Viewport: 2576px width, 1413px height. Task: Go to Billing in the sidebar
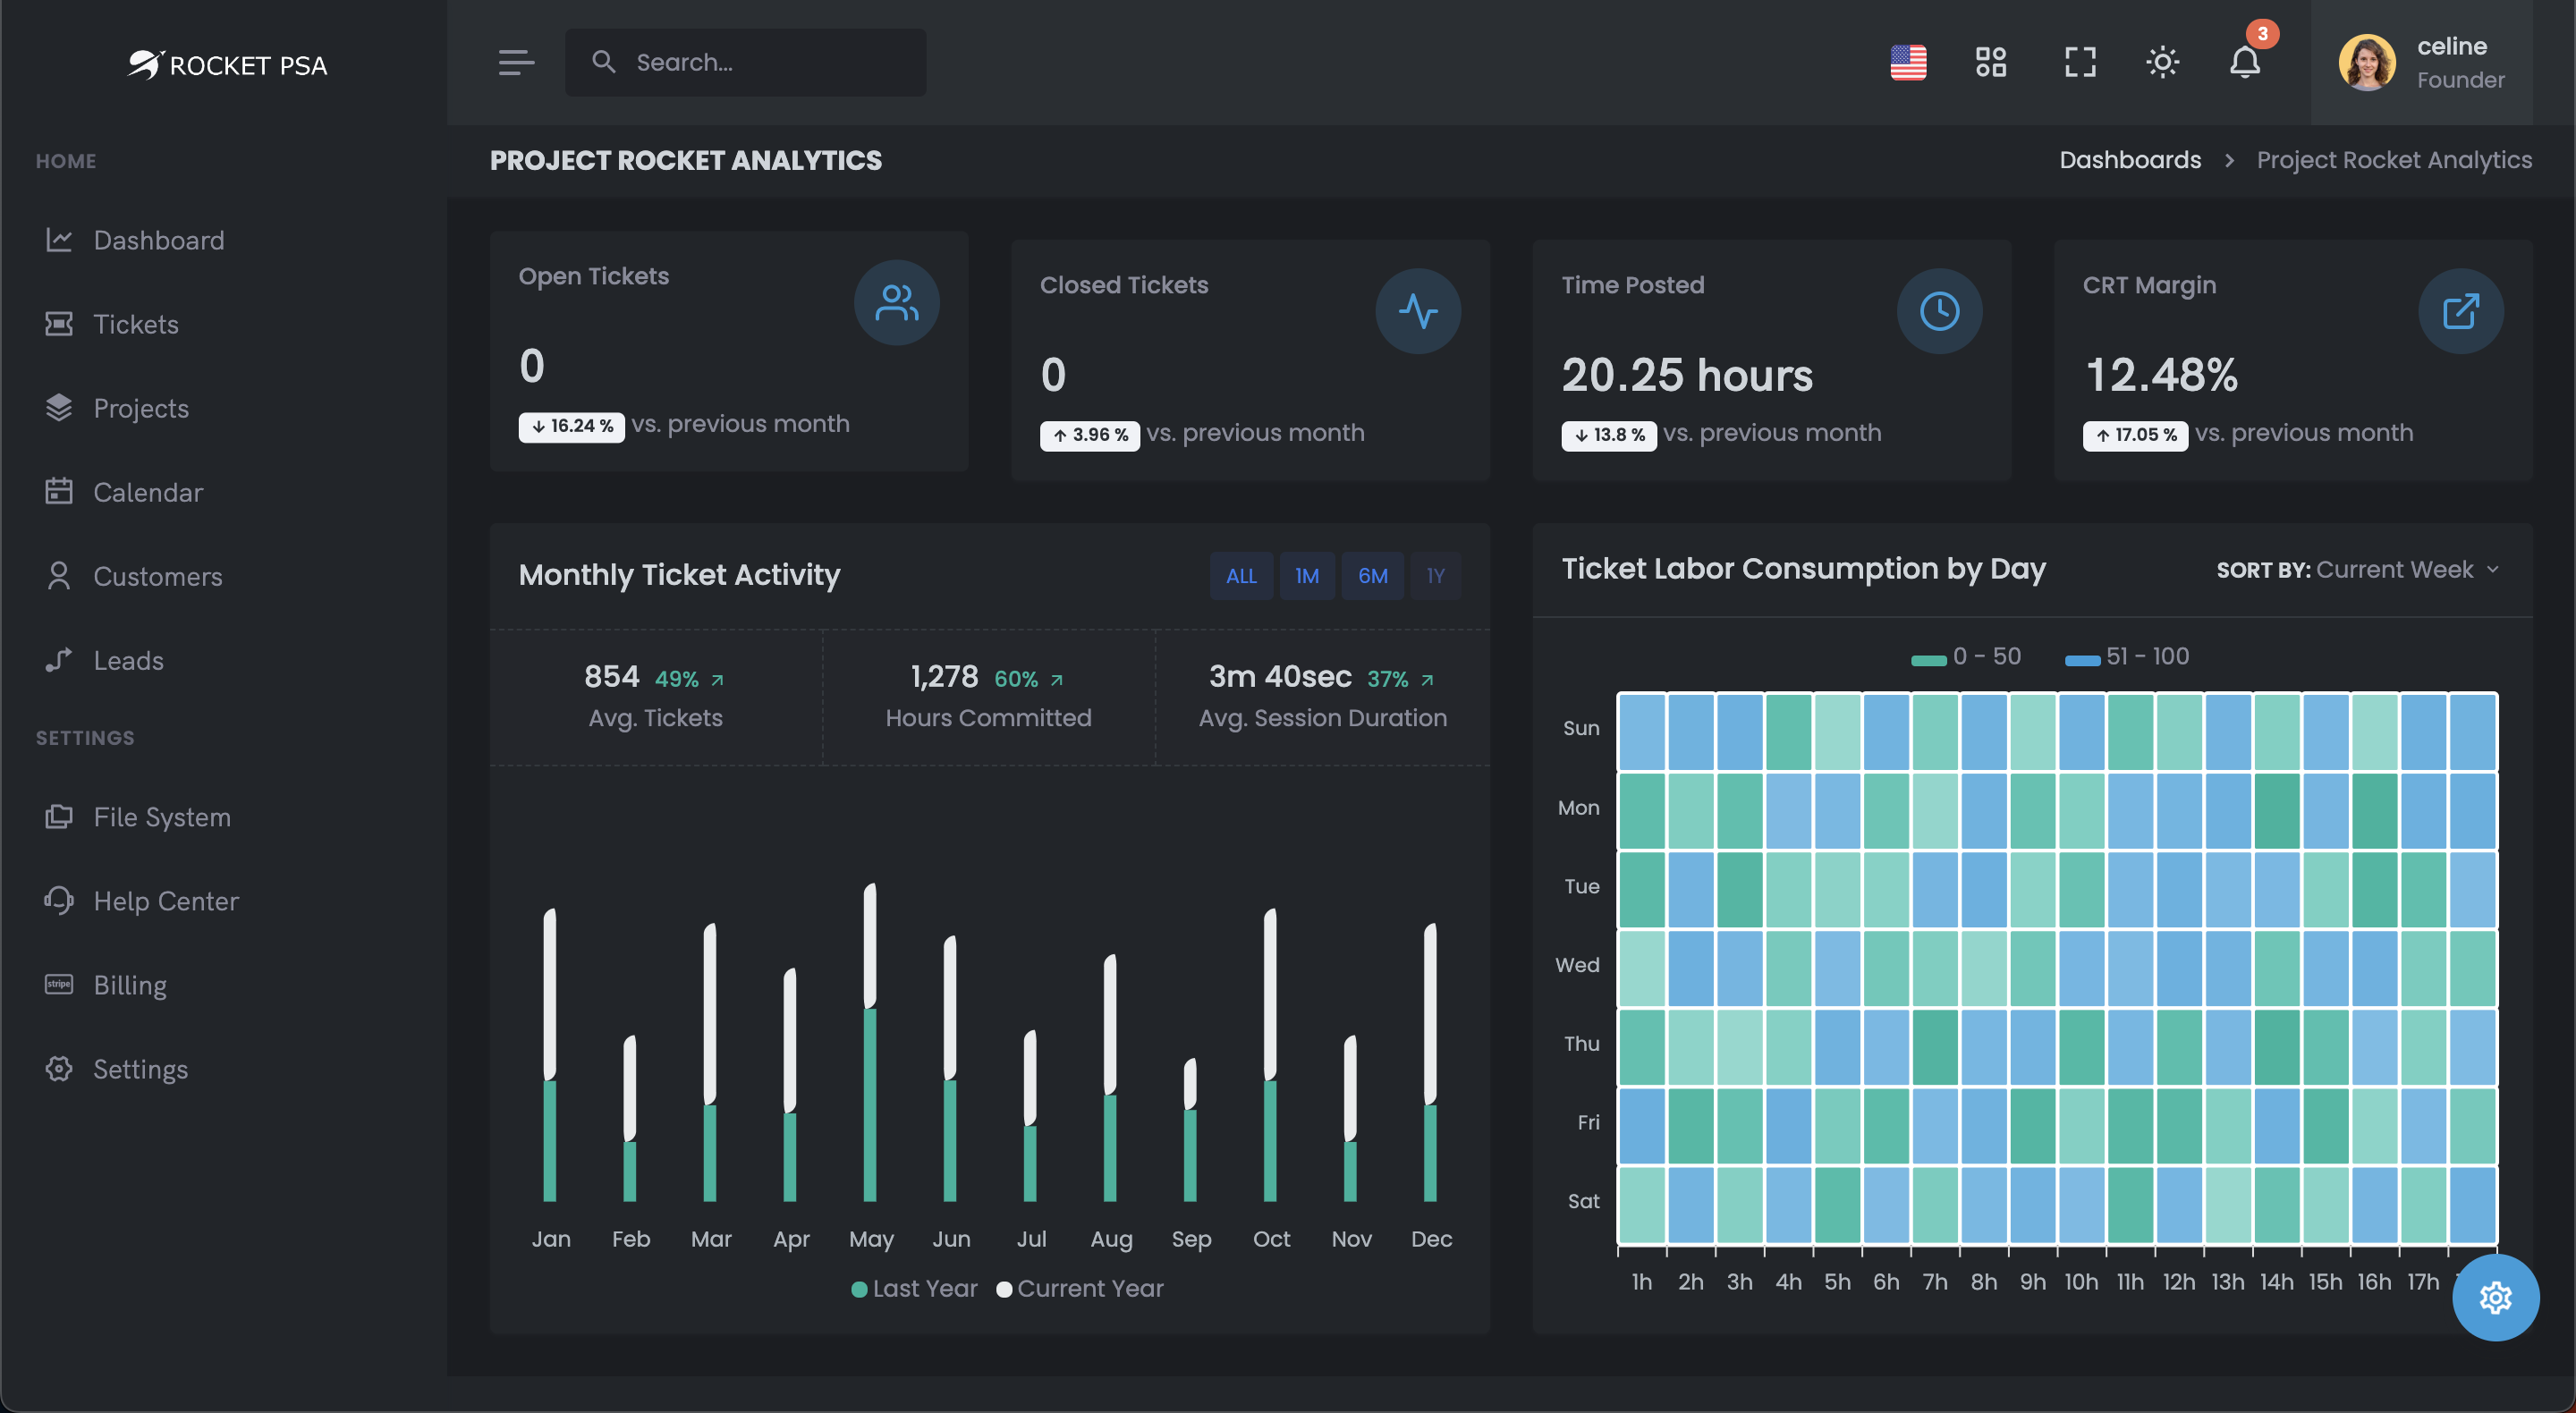pos(130,985)
